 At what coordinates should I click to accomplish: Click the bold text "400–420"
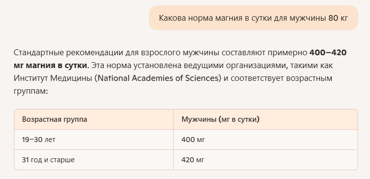(x=328, y=52)
